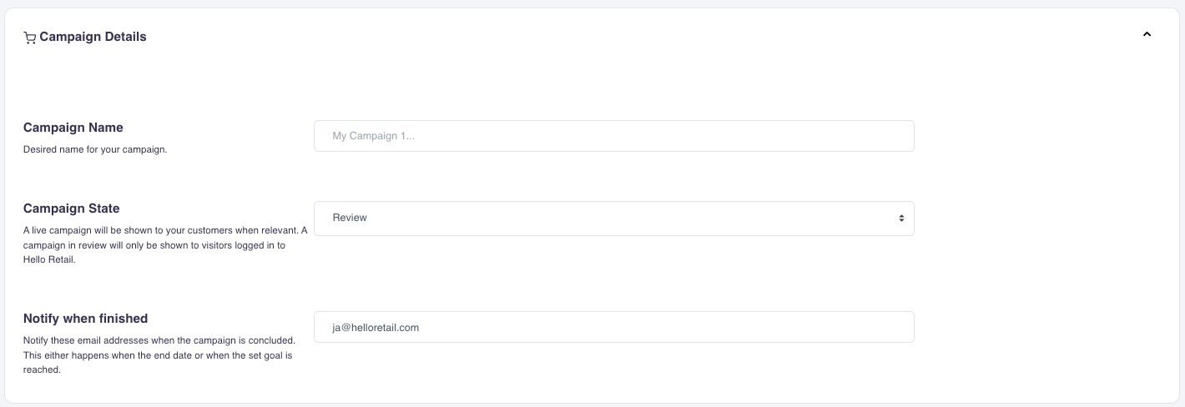Screen dimensions: 1185x407
Task: Click the up-down arrows on the Review select
Action: tap(901, 218)
